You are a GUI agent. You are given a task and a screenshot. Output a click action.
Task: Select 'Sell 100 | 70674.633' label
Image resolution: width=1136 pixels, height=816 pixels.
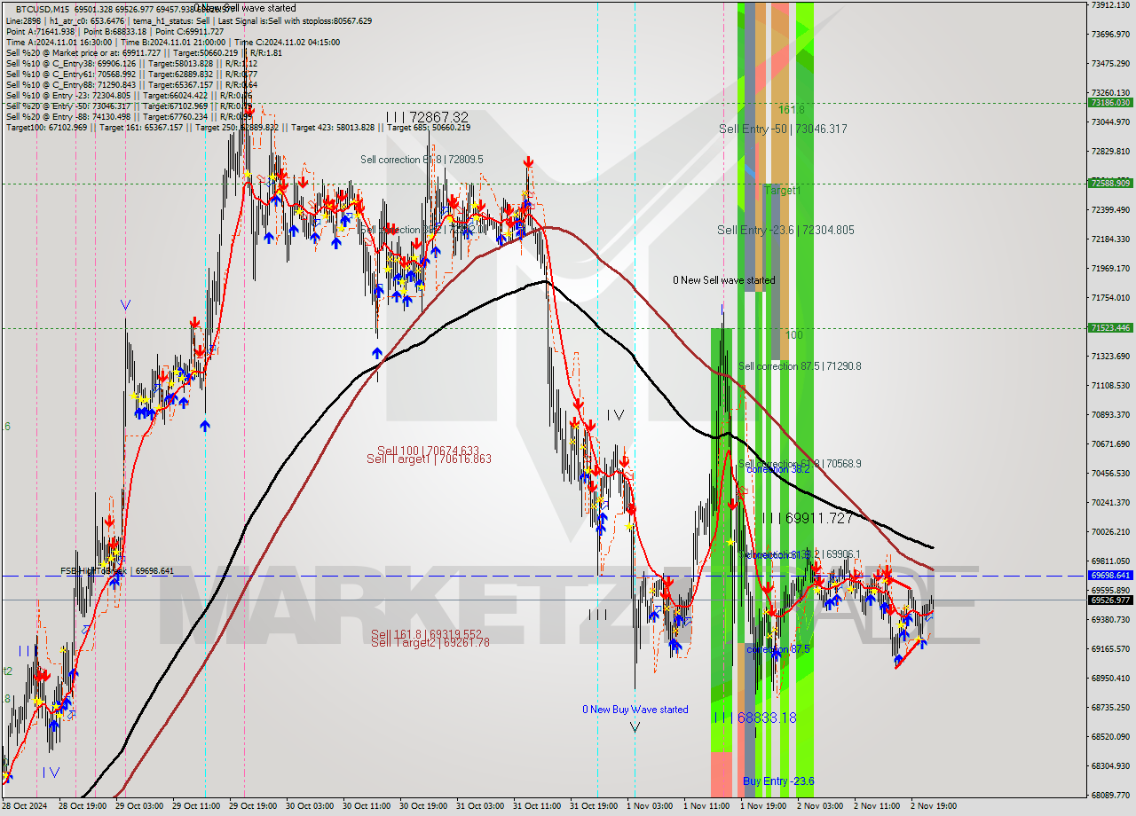(428, 451)
